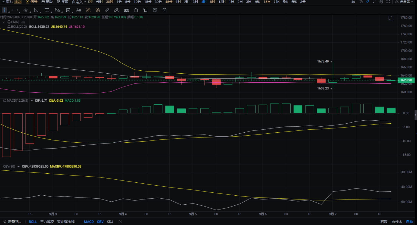Select the ruler measure tool
Viewport: 417px width, 225px height.
click(x=107, y=10)
